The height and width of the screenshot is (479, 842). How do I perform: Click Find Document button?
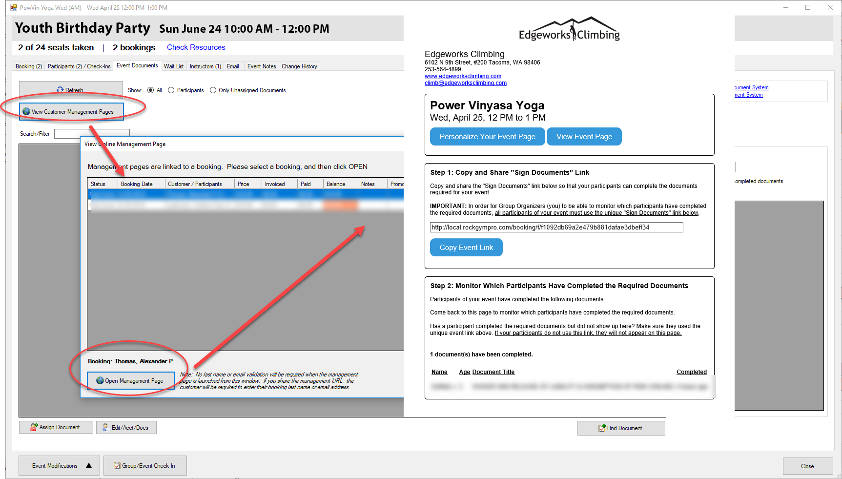coord(621,428)
